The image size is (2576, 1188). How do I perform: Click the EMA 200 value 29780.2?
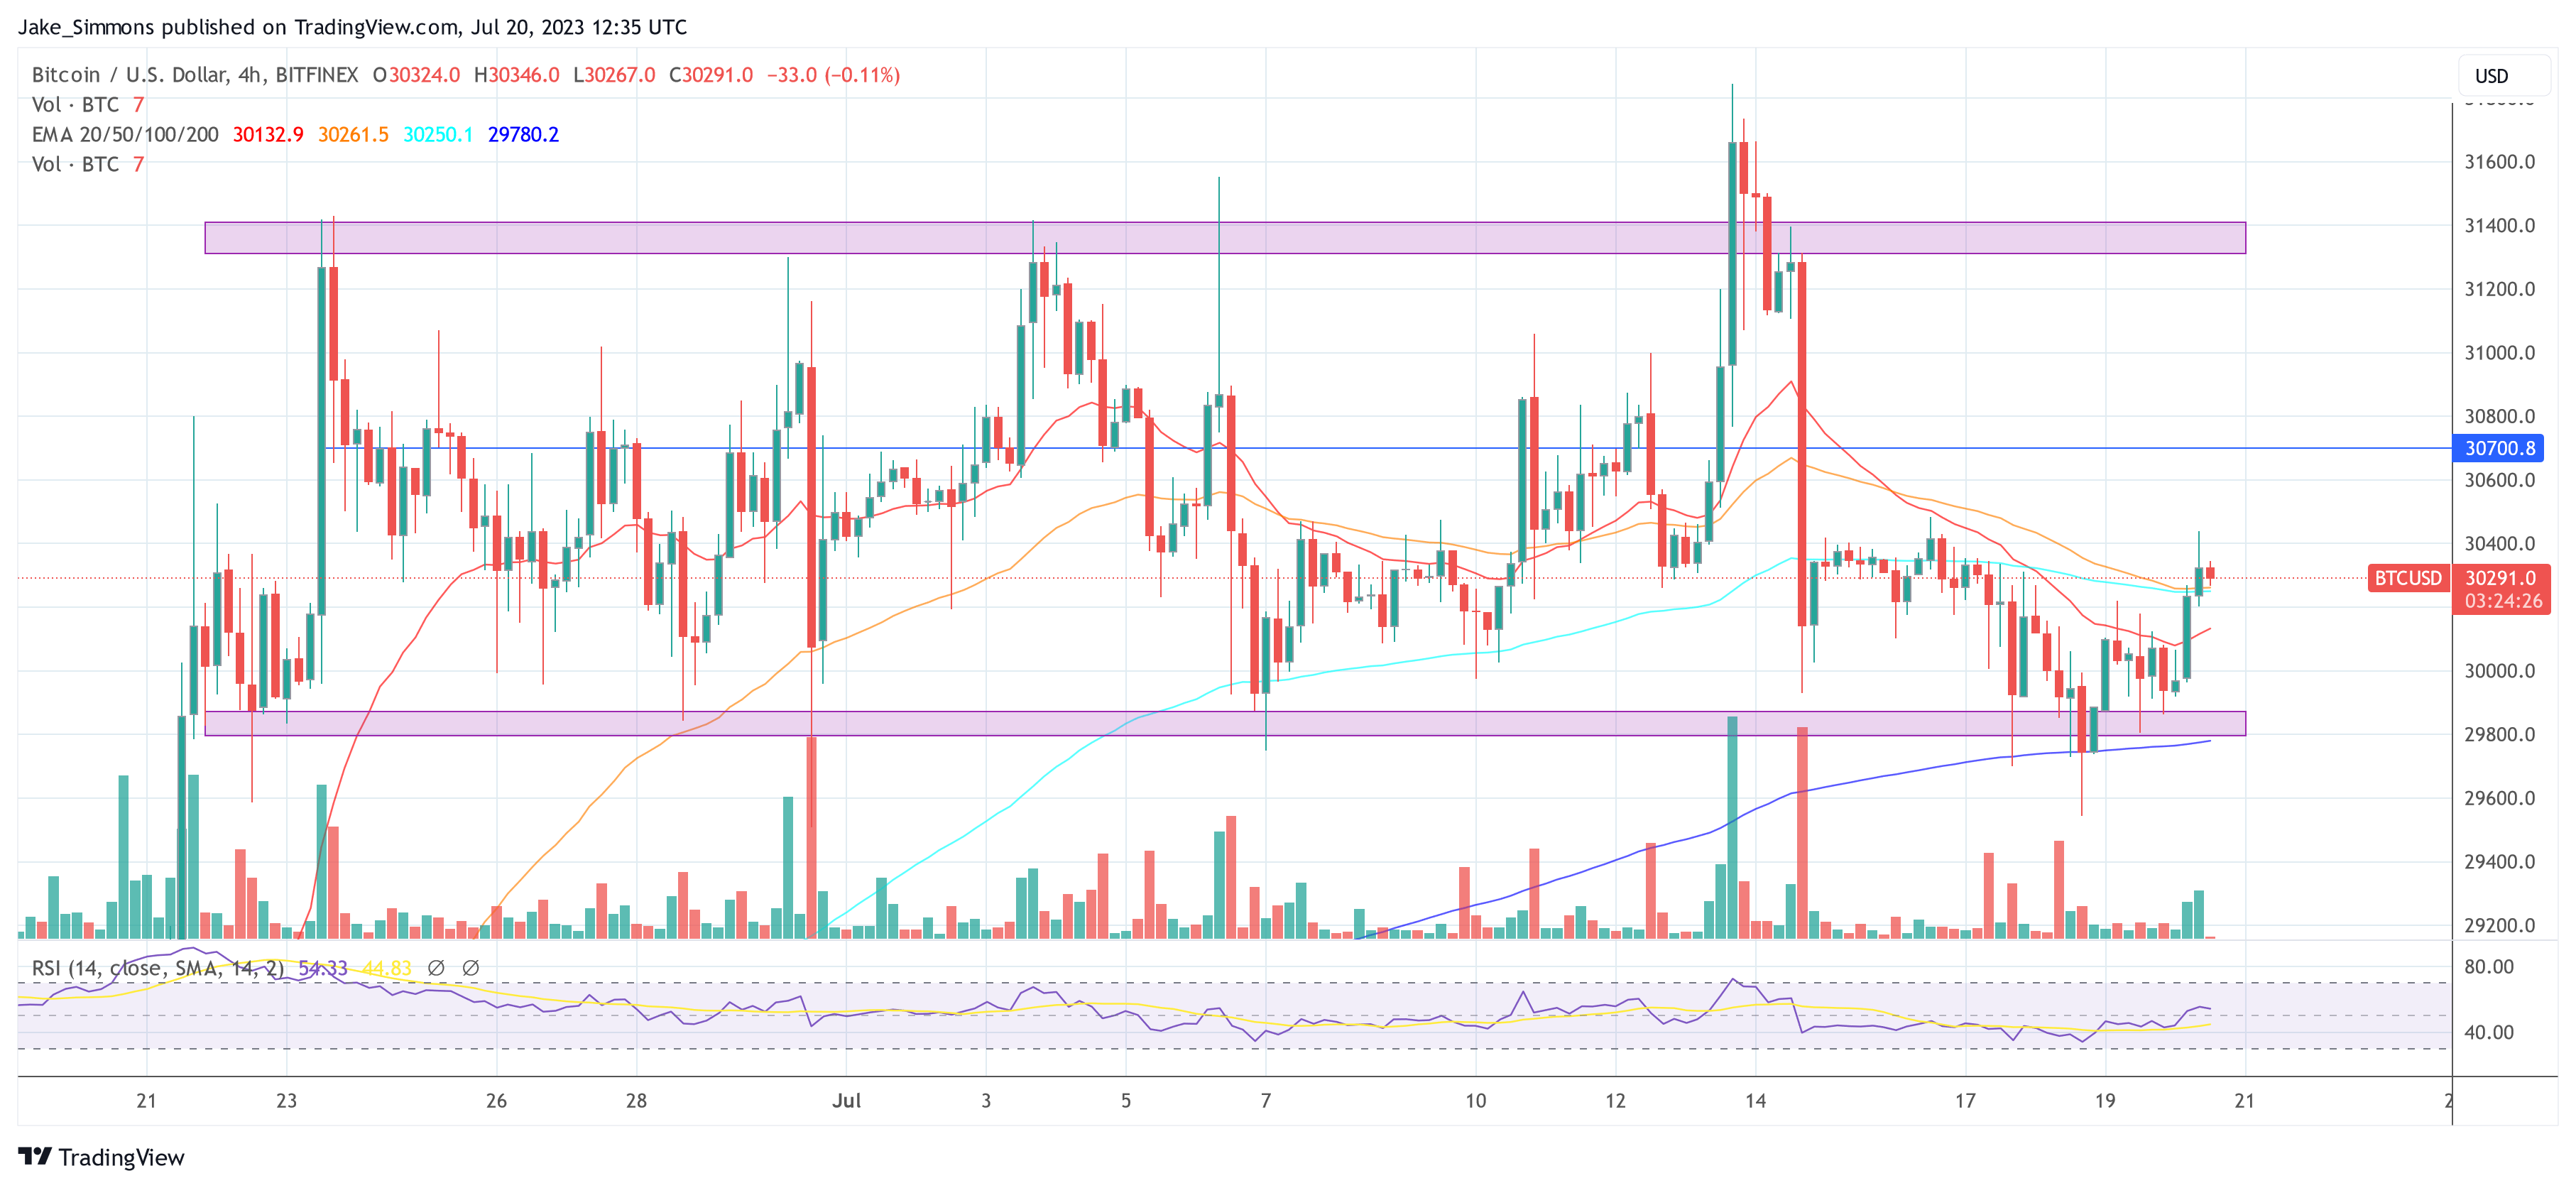(x=523, y=134)
